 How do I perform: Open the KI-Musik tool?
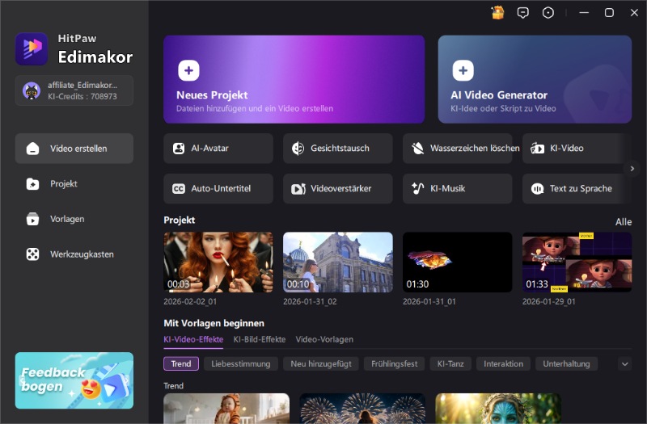[x=458, y=189]
